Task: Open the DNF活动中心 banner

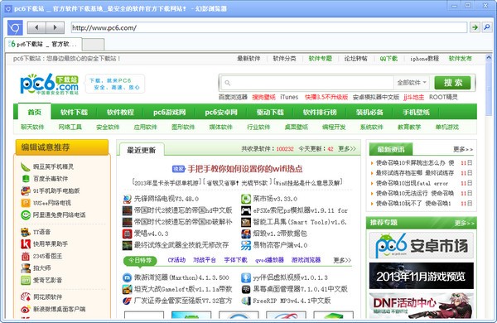Action: point(422,306)
